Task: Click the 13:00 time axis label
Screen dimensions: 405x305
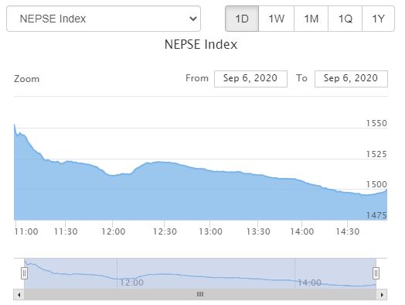Action: click(210, 231)
